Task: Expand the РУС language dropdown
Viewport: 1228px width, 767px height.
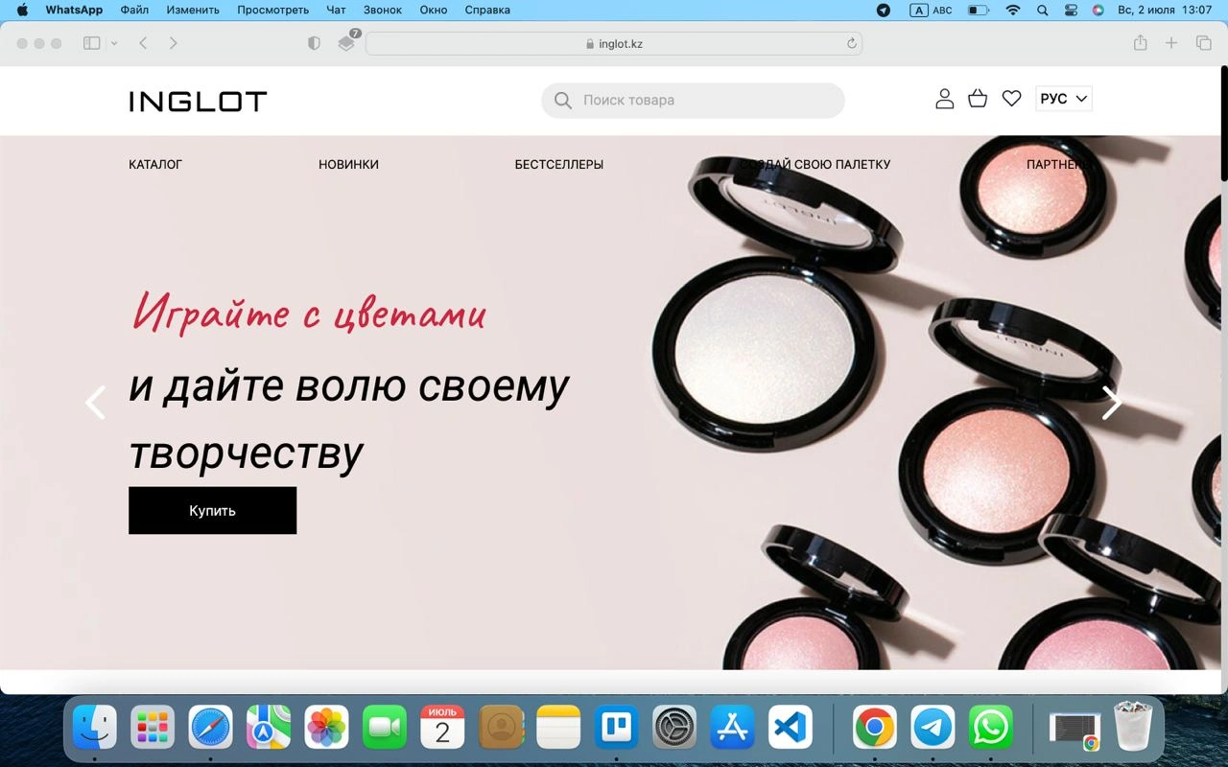Action: pos(1064,99)
